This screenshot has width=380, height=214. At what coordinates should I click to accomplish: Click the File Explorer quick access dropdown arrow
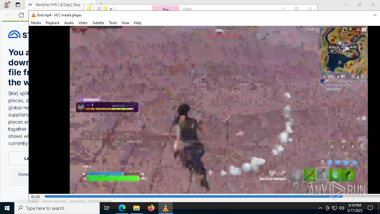[111, 9]
